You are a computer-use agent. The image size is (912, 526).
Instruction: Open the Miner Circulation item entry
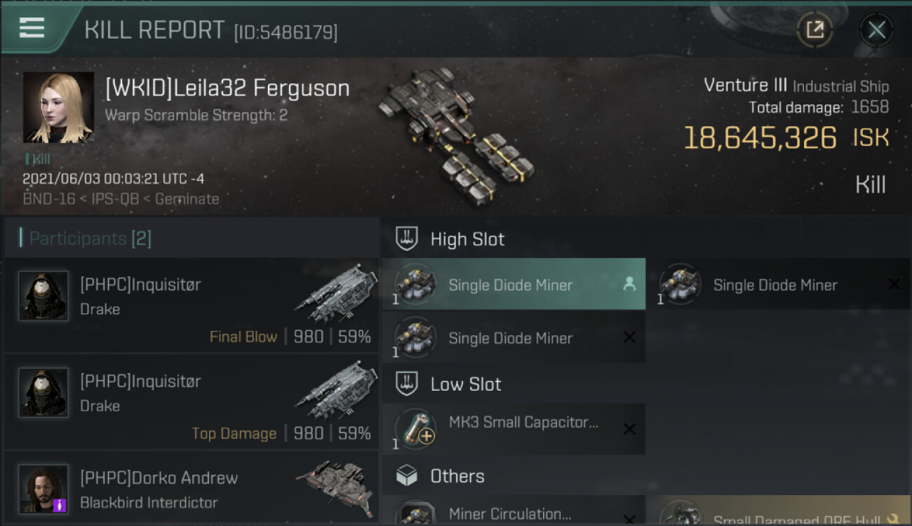tap(514, 511)
